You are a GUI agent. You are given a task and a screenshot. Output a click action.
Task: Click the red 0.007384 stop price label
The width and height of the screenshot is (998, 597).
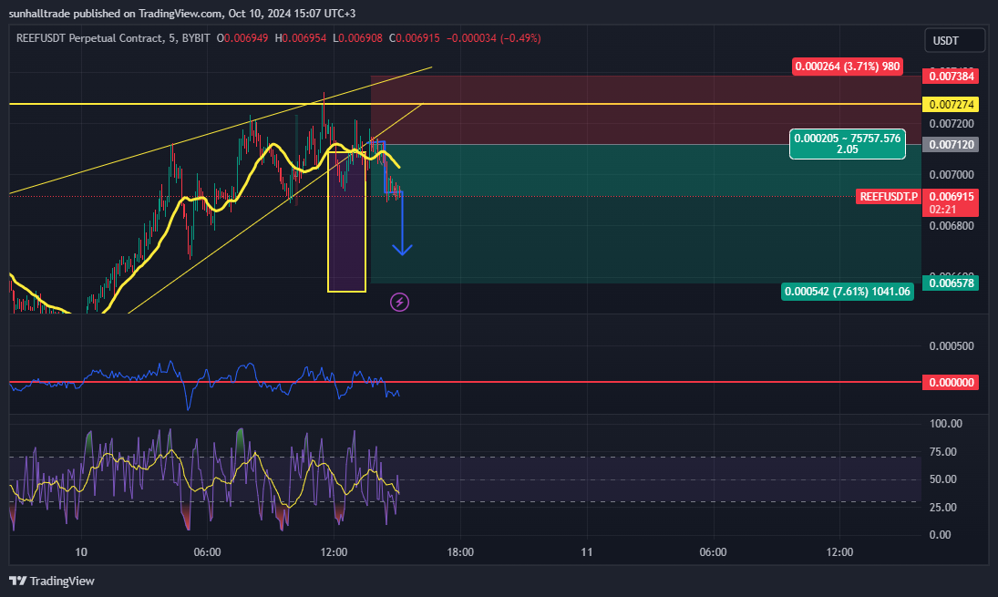[951, 77]
